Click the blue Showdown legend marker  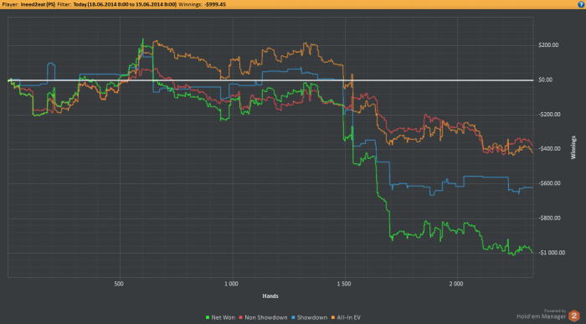293,317
